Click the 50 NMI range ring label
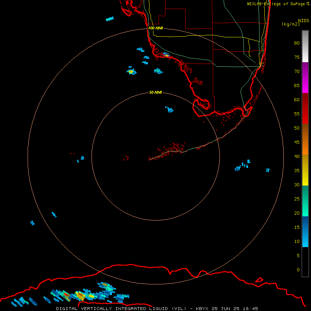The image size is (311, 311). (x=155, y=92)
